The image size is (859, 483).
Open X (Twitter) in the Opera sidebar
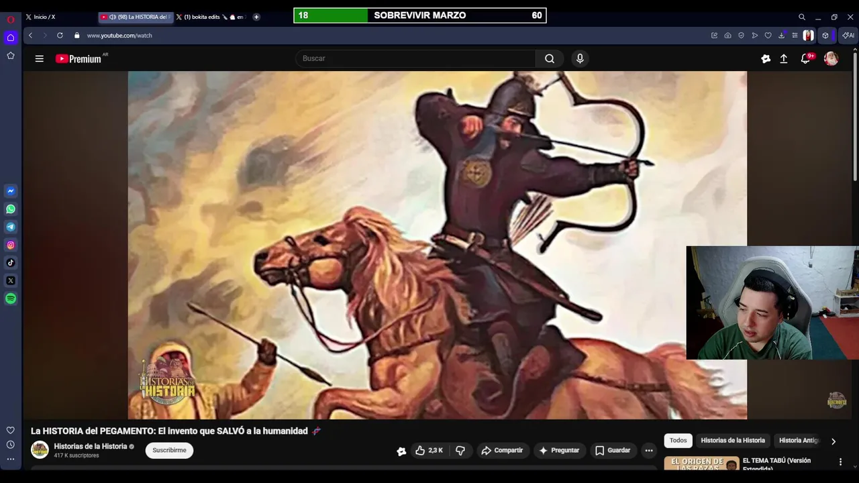(x=11, y=280)
